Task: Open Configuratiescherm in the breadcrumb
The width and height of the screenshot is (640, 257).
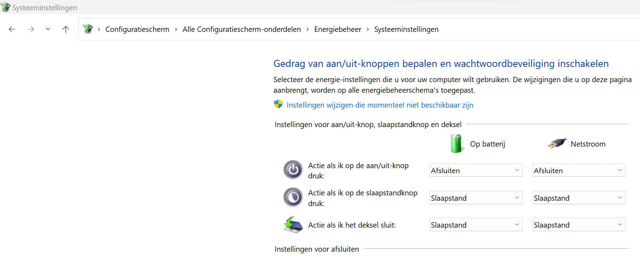Action: (x=137, y=29)
